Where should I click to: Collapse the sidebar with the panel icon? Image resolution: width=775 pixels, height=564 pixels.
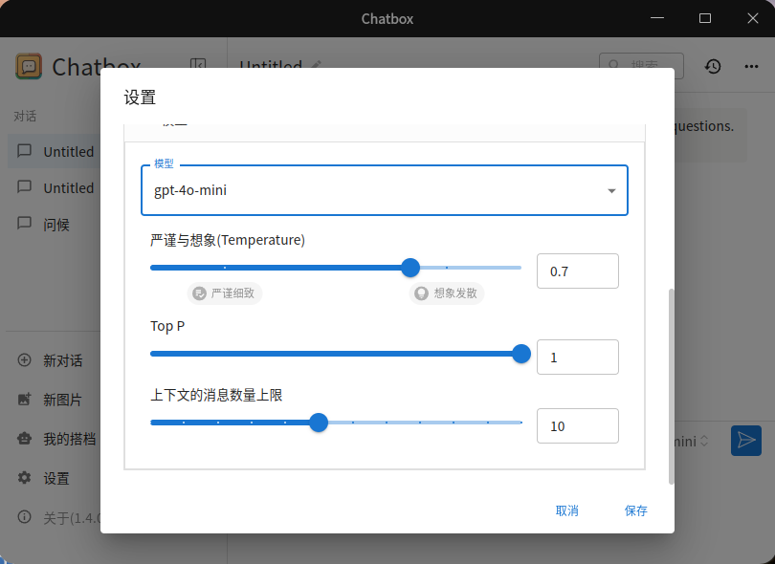coord(198,65)
